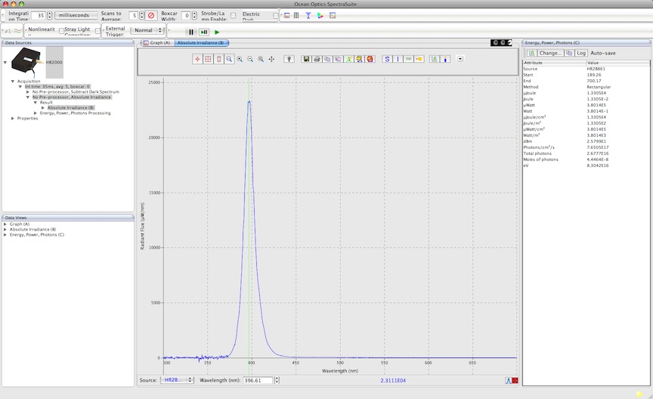Viewport: 653px width, 399px height.
Task: Select the 'Total photons' attribute row
Action: [x=586, y=153]
